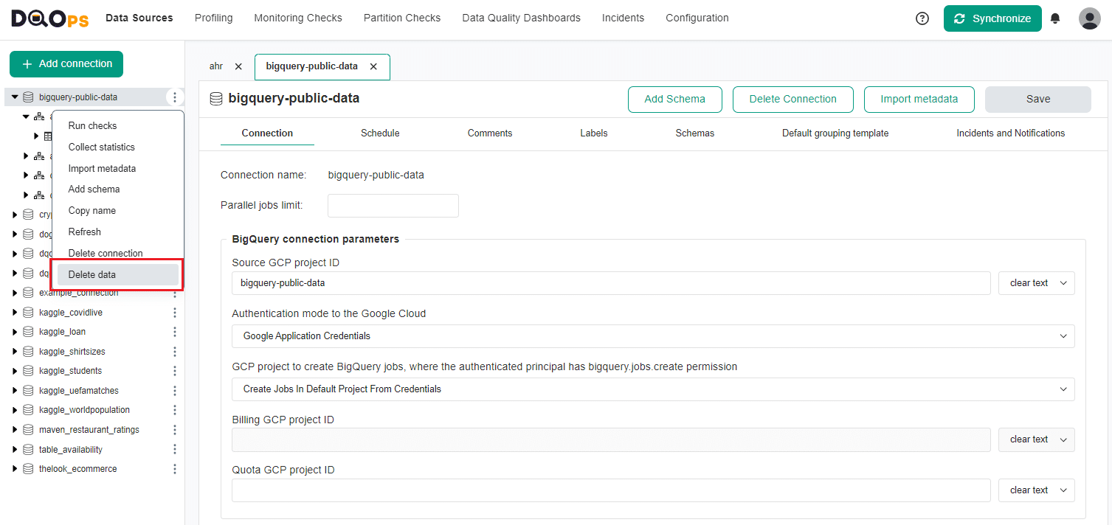Click the database icon next to kaggle_students
1112x525 pixels.
[28, 371]
